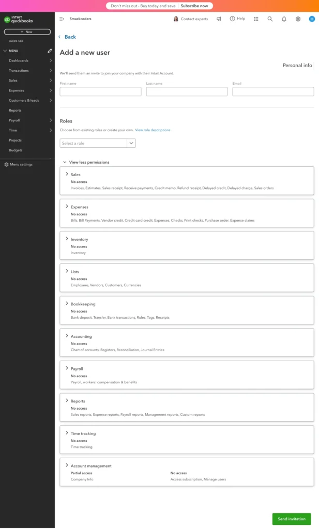This screenshot has height=529, width=319.
Task: Click the Send invitation button
Action: (292, 519)
